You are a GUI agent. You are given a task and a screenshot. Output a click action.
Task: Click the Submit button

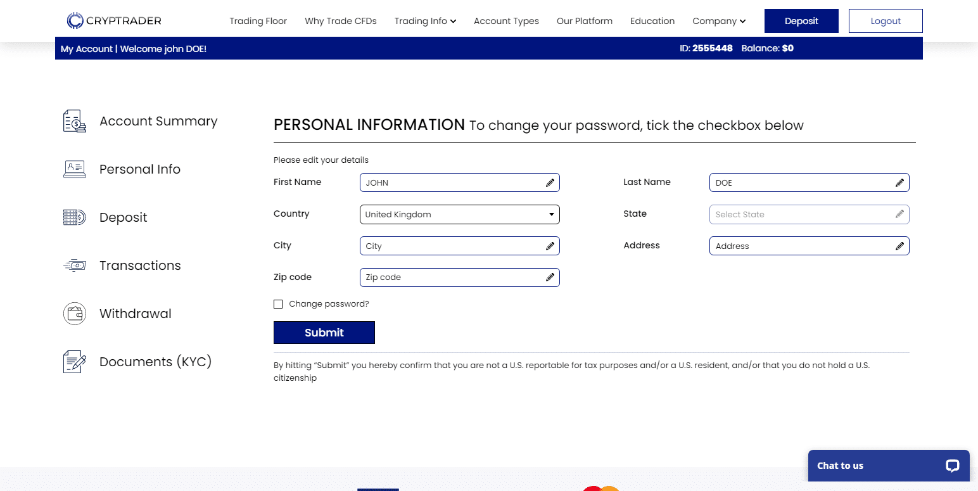324,333
